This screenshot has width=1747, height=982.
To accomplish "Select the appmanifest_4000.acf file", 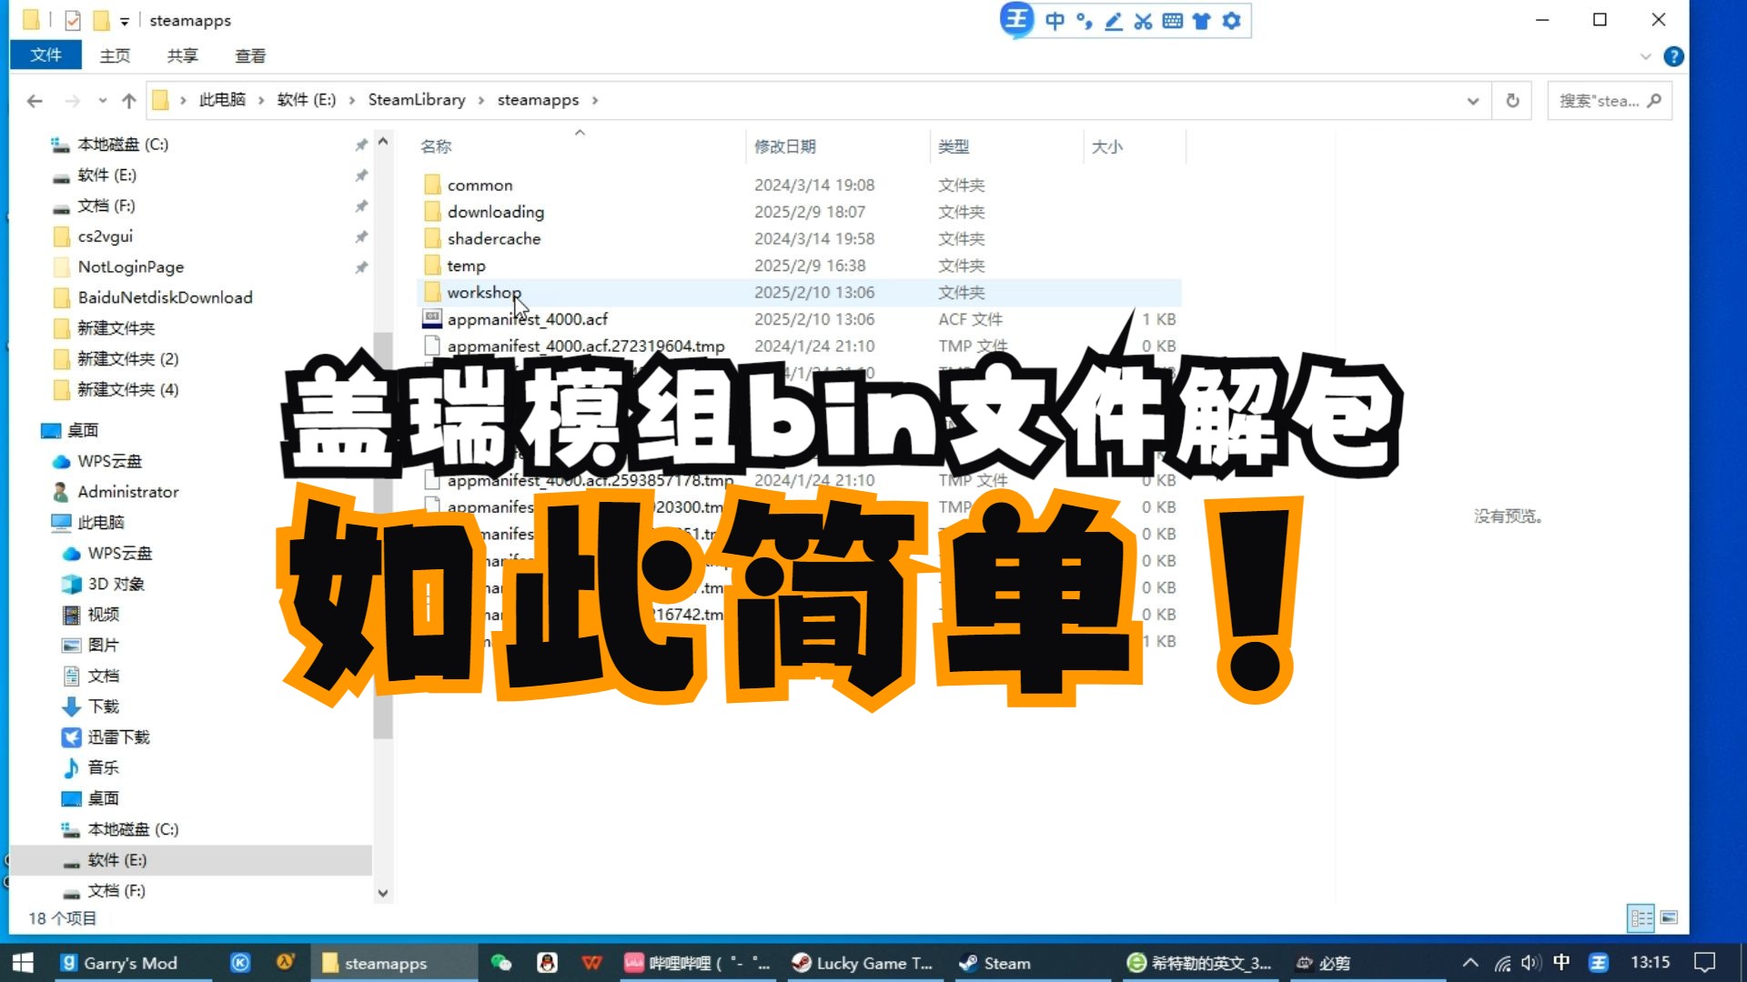I will click(527, 320).
